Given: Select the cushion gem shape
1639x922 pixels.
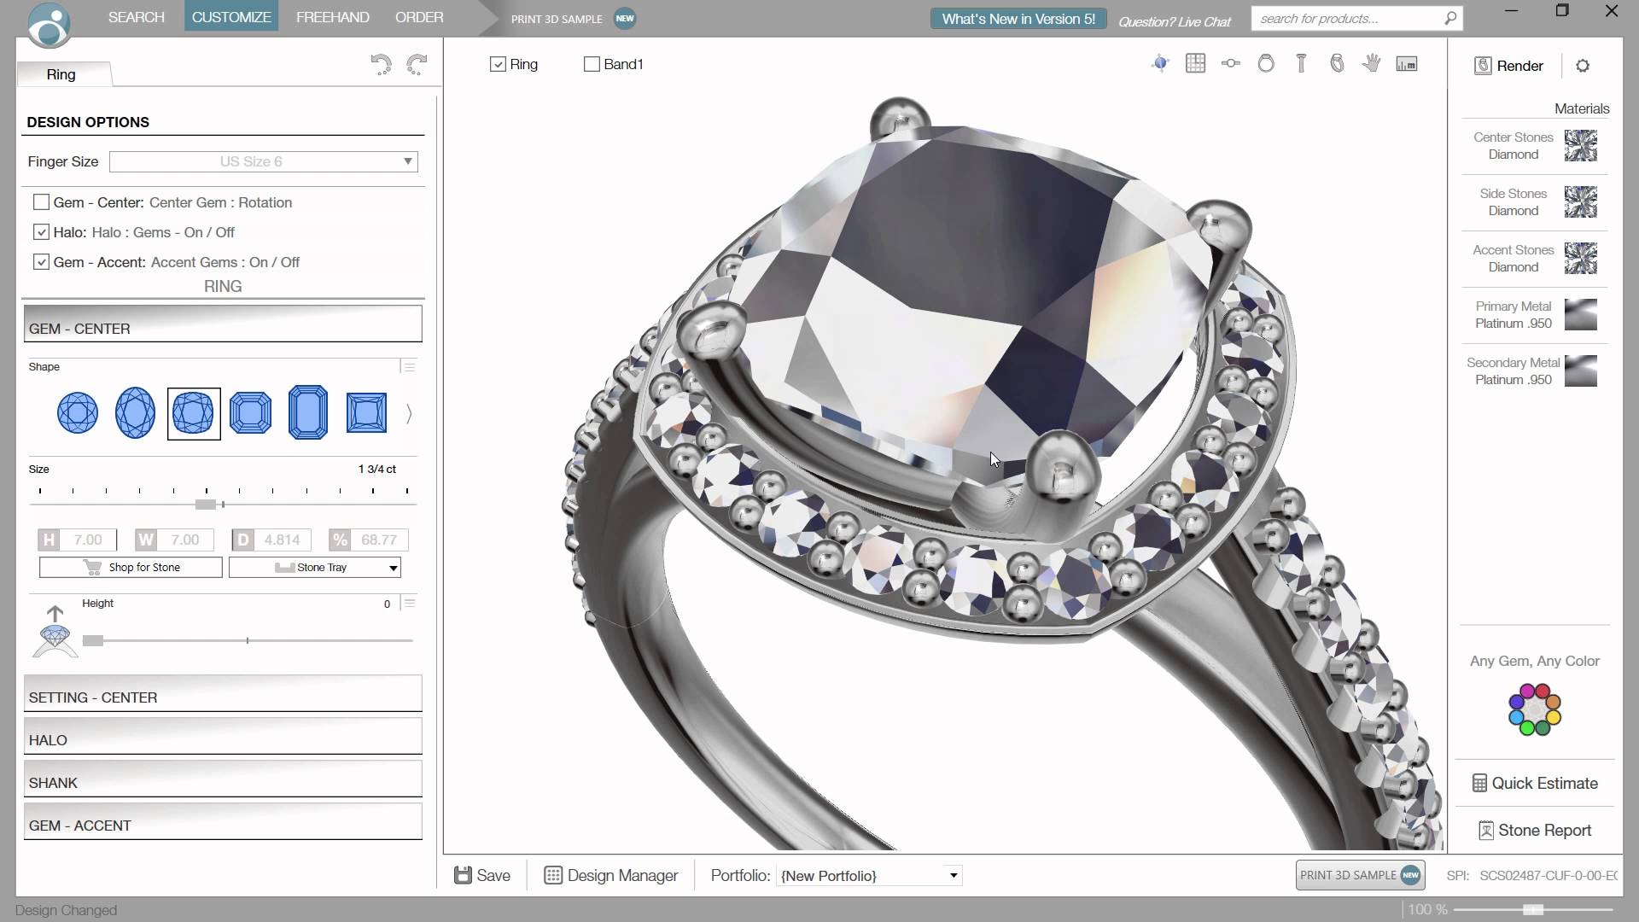Looking at the screenshot, I should point(194,413).
